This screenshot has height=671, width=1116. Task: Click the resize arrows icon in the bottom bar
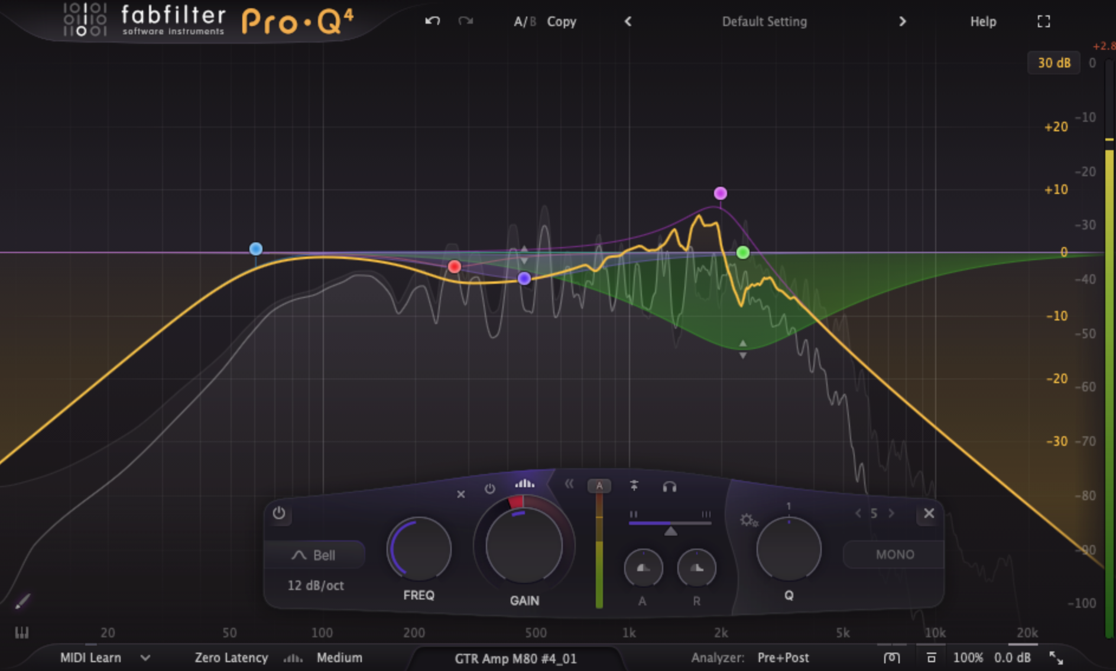click(x=1056, y=657)
